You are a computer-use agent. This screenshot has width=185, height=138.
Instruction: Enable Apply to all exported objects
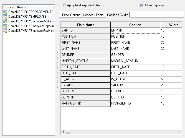click(x=65, y=5)
